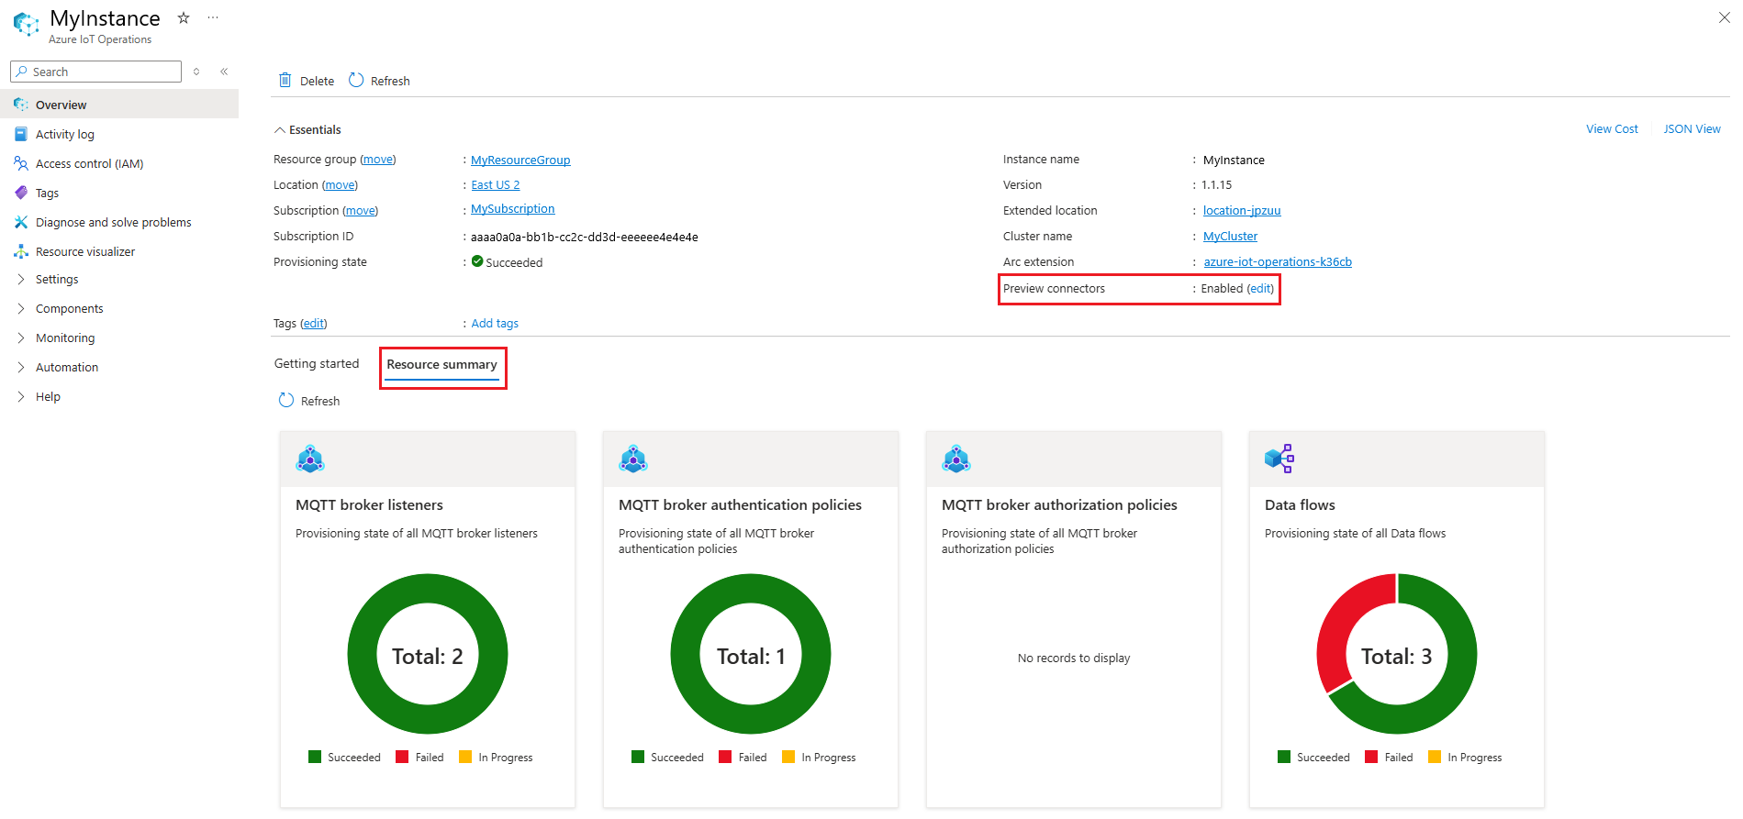The image size is (1743, 819).
Task: Open JSON View link
Action: point(1692,128)
